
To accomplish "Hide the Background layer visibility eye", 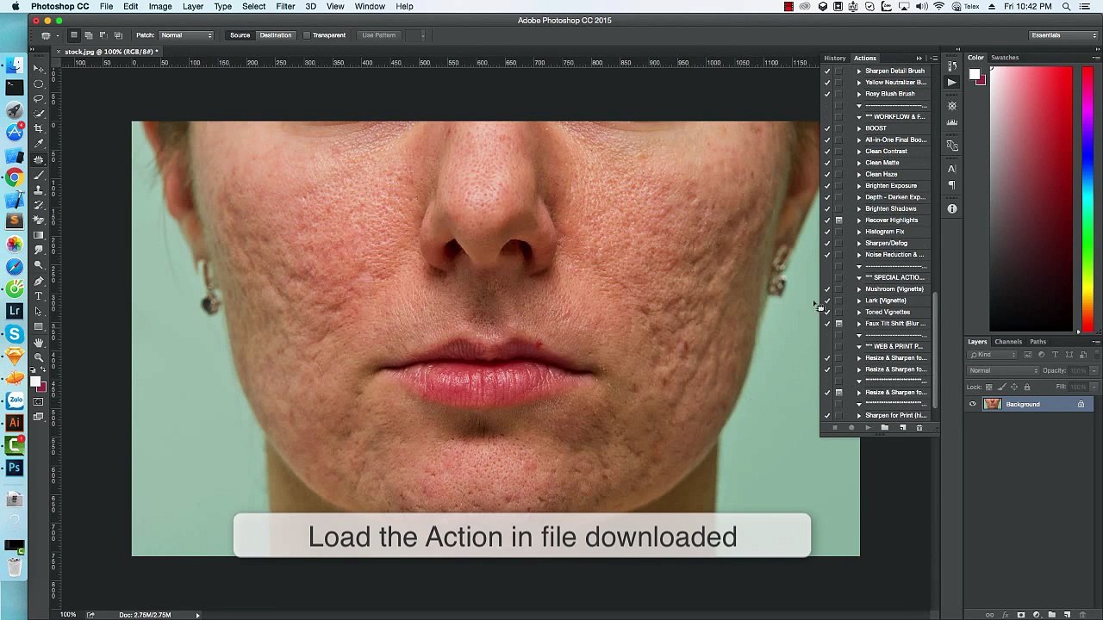I will [x=973, y=405].
